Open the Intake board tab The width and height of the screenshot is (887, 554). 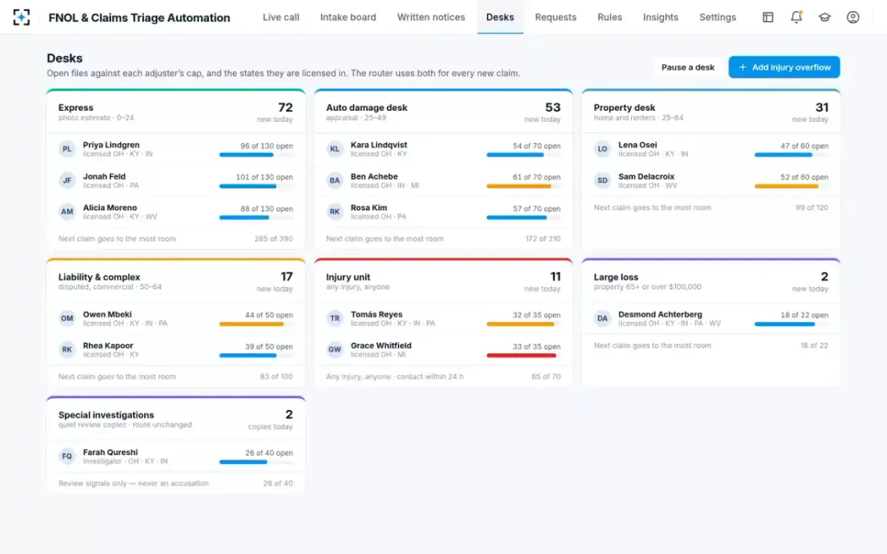click(x=348, y=17)
